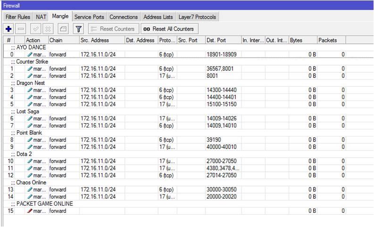Switch to the Filter Rules tab

18,17
